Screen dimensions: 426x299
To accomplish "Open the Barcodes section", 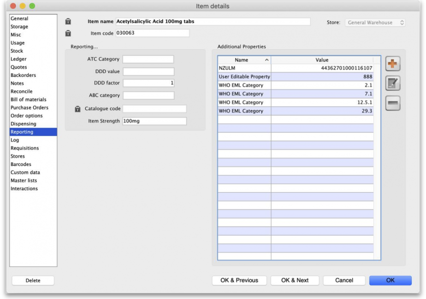I will 21,164.
